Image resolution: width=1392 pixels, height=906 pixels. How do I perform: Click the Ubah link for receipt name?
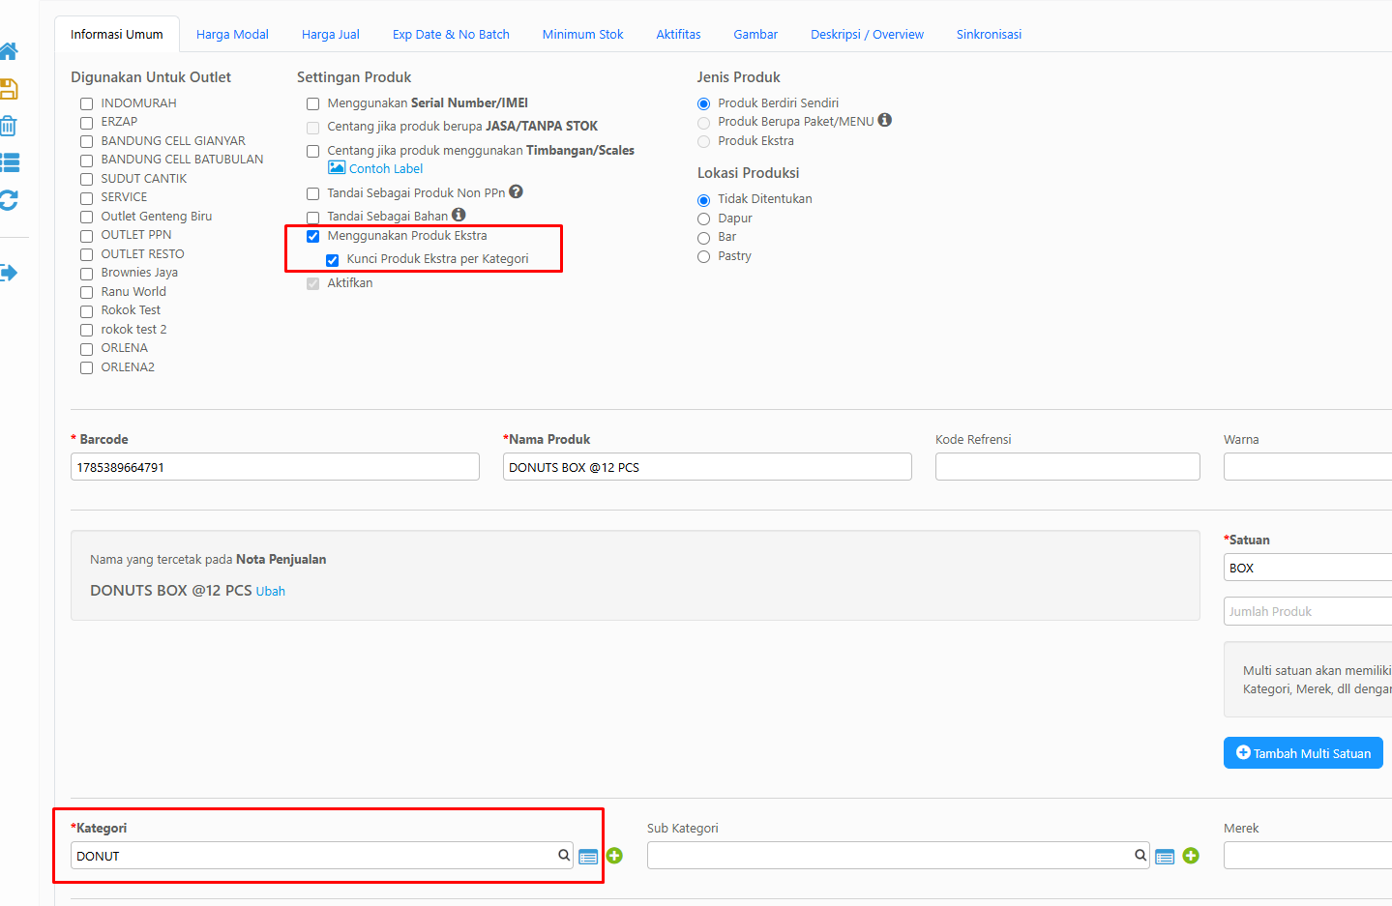coord(271,591)
